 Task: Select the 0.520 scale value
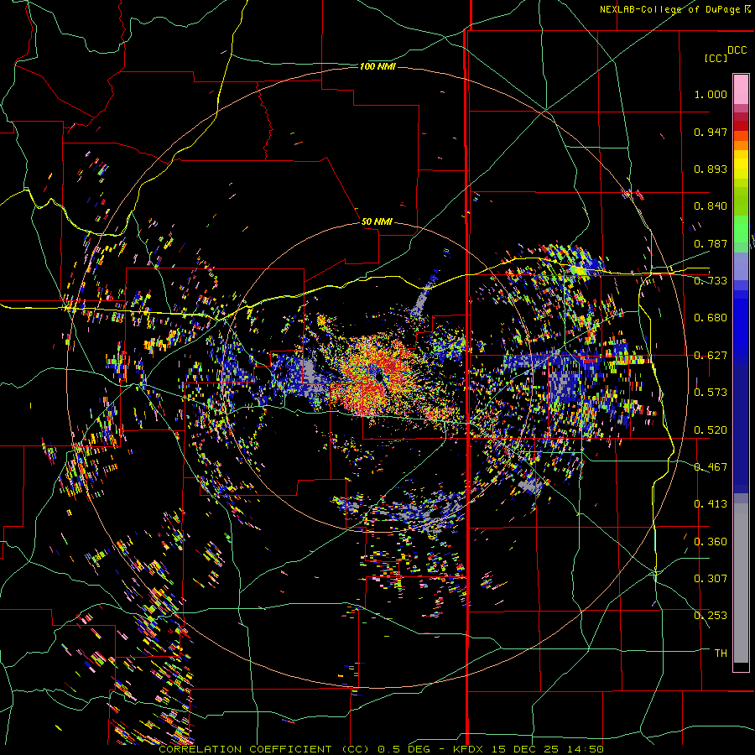(711, 430)
